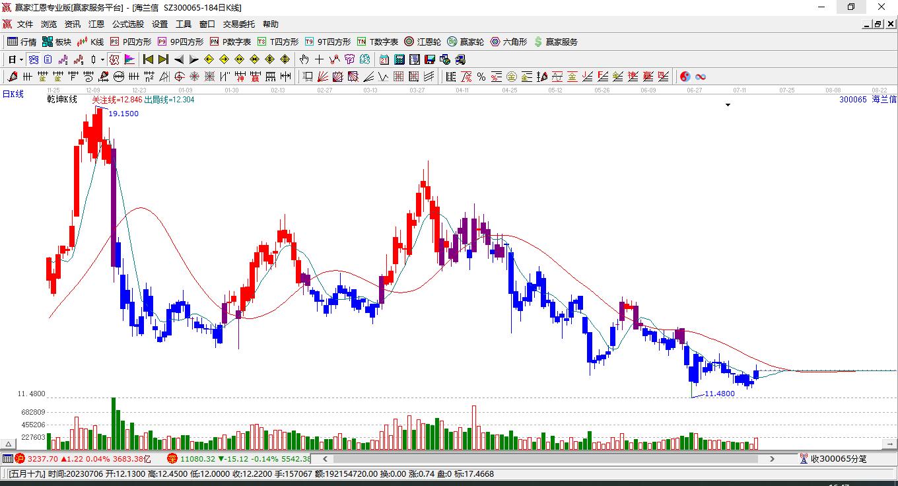Open the 赢家轮 wheel tool
Image resolution: width=898 pixels, height=486 pixels.
(x=466, y=42)
